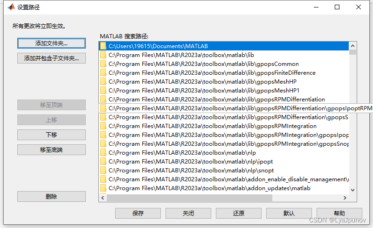Click the 下移 button
The height and width of the screenshot is (228, 373).
click(x=51, y=135)
